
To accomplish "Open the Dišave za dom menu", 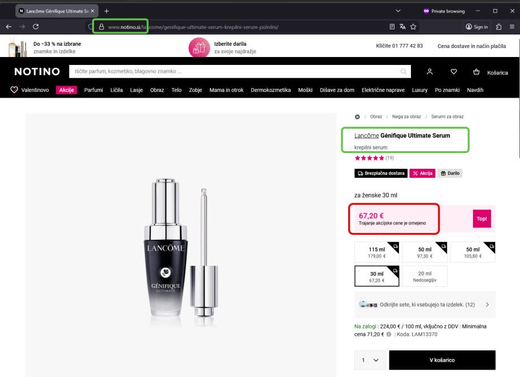I will coord(337,90).
